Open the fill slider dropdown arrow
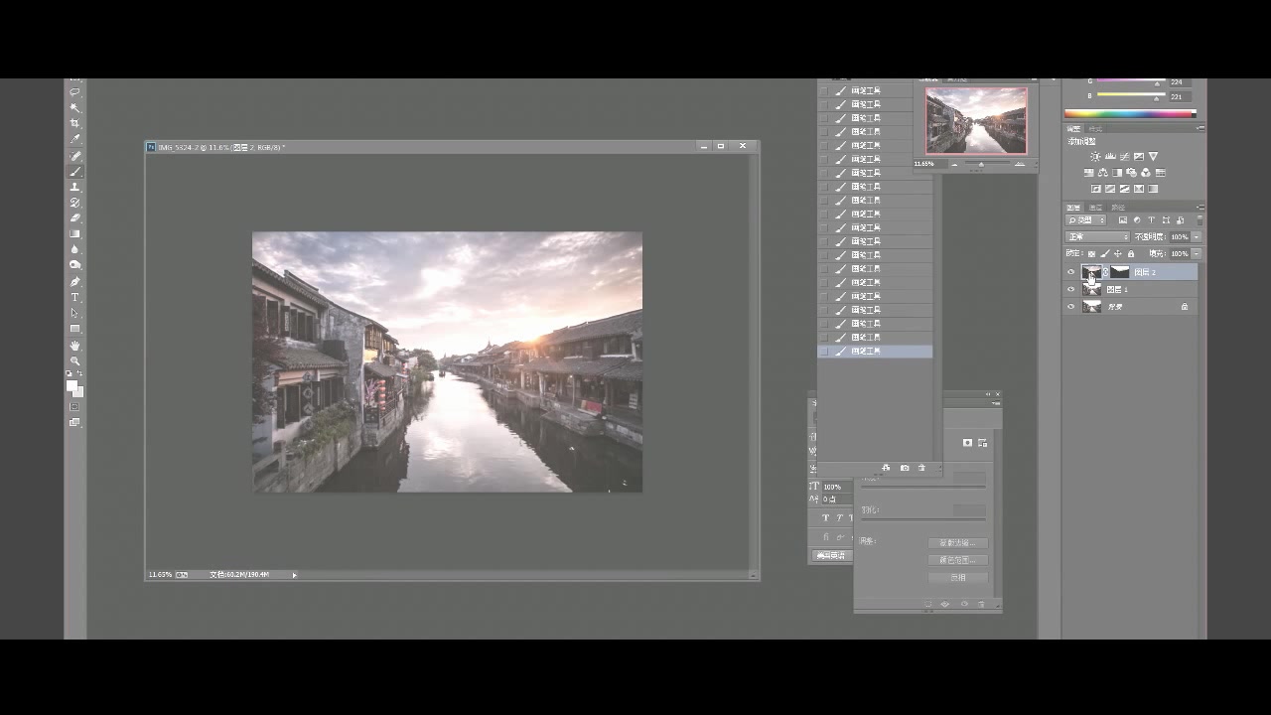The image size is (1271, 715). 1197,254
